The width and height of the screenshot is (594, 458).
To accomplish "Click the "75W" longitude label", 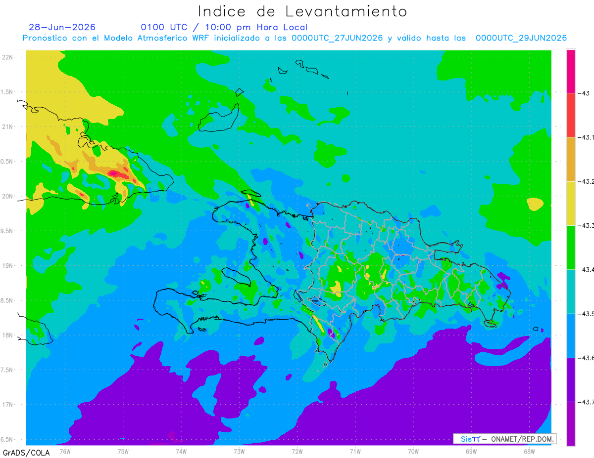I will (123, 451).
